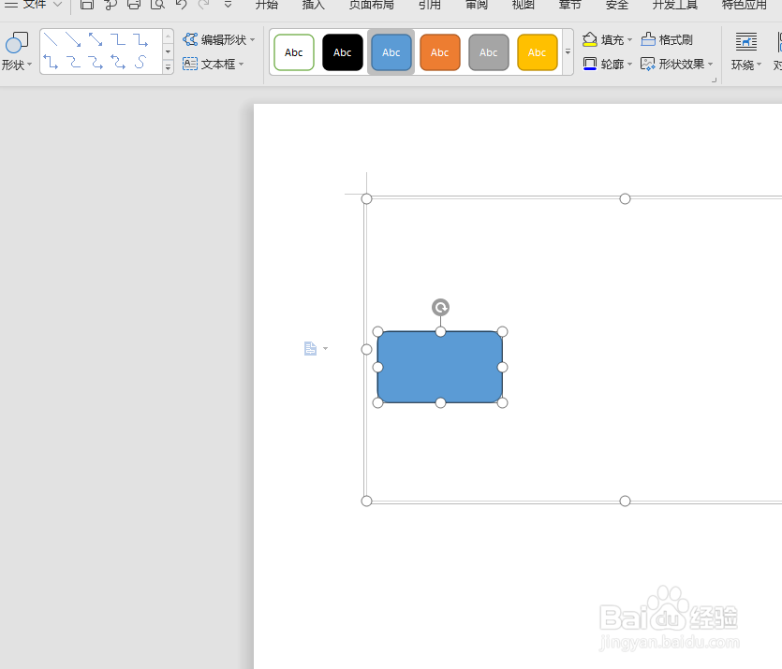Expand the 文本框 dropdown arrow
Viewport: 782px width, 669px height.
click(242, 65)
